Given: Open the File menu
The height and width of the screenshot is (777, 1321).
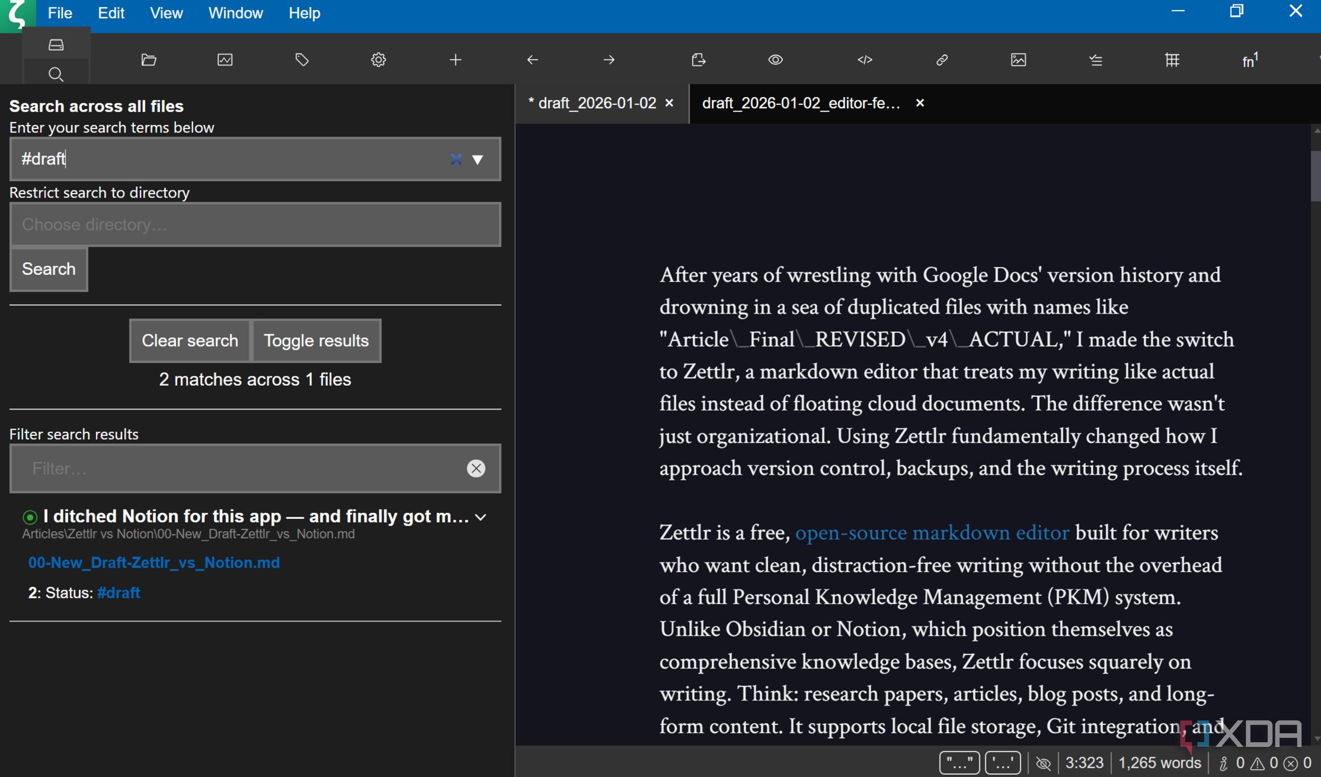Looking at the screenshot, I should [x=60, y=13].
